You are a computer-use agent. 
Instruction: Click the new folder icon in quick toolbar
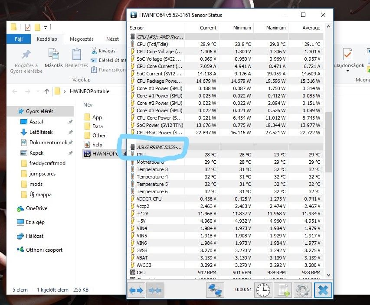[x=37, y=27]
